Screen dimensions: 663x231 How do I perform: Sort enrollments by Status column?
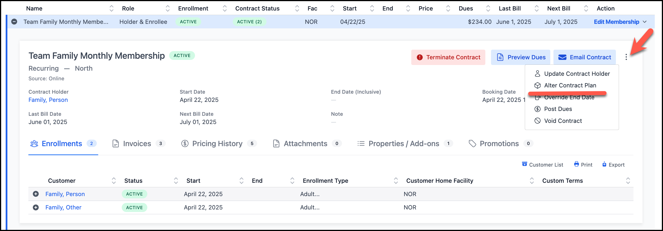tap(176, 181)
